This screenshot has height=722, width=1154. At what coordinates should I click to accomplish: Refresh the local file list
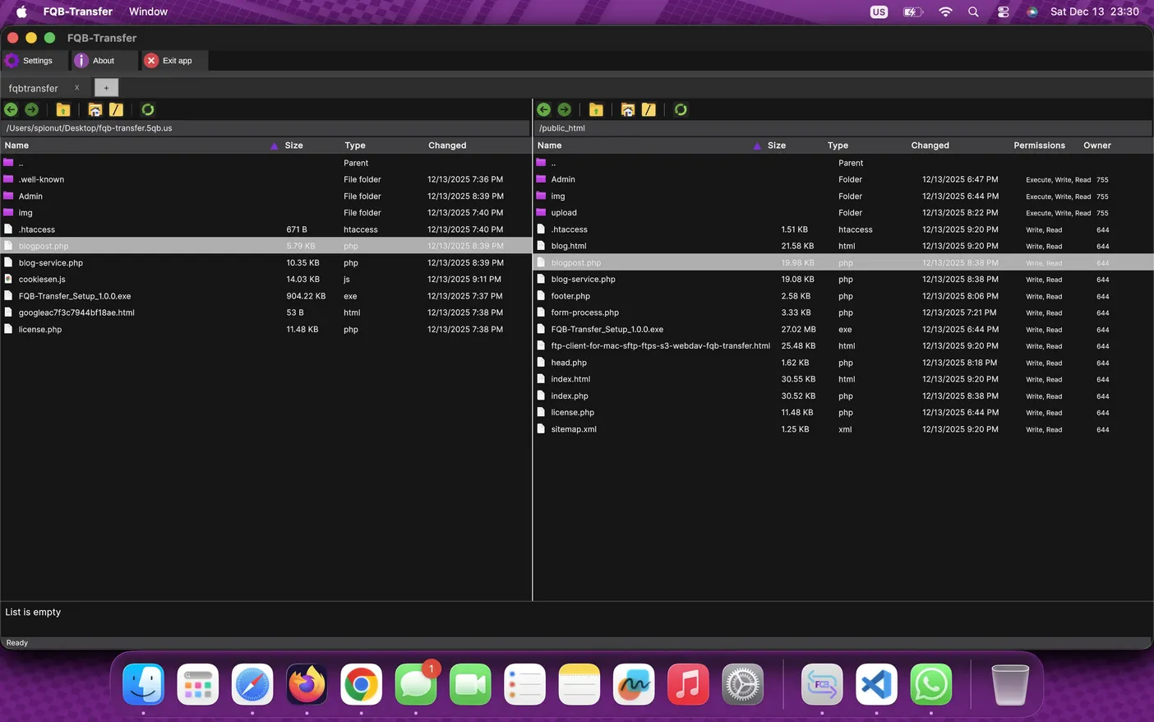click(x=148, y=109)
